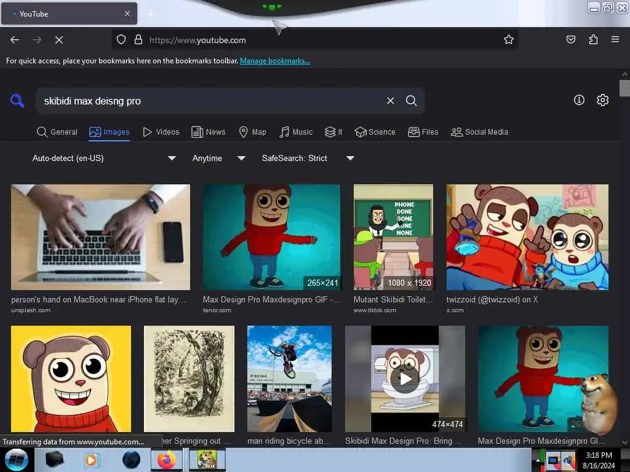Open the Mutant Skibidi Toilet TikTok thumbnail
The width and height of the screenshot is (630, 472).
click(x=393, y=237)
